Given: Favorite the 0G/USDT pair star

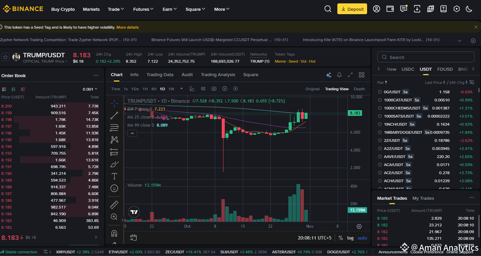Looking at the screenshot, I should [380, 92].
